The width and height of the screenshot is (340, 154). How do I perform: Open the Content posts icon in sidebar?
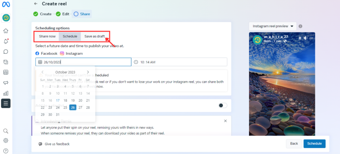click(x=6, y=62)
